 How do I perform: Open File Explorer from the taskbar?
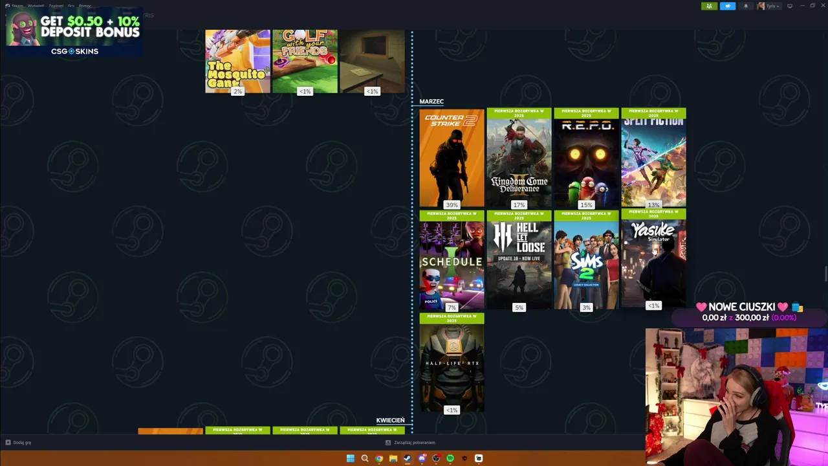coord(393,458)
